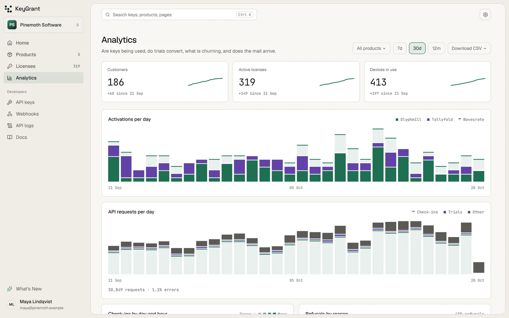Toggle Check-ins legend entry
This screenshot has height=318, width=509.
click(x=425, y=212)
